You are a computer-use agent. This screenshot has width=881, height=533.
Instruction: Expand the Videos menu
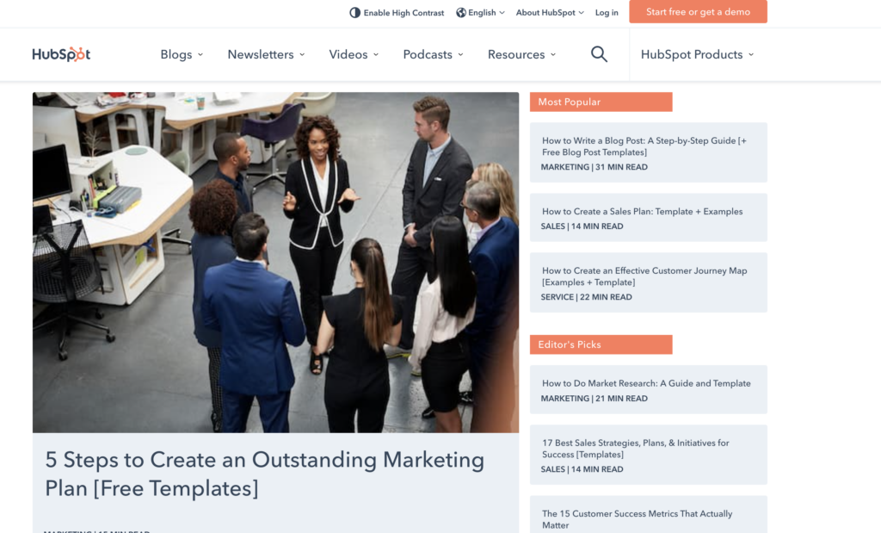pyautogui.click(x=354, y=54)
